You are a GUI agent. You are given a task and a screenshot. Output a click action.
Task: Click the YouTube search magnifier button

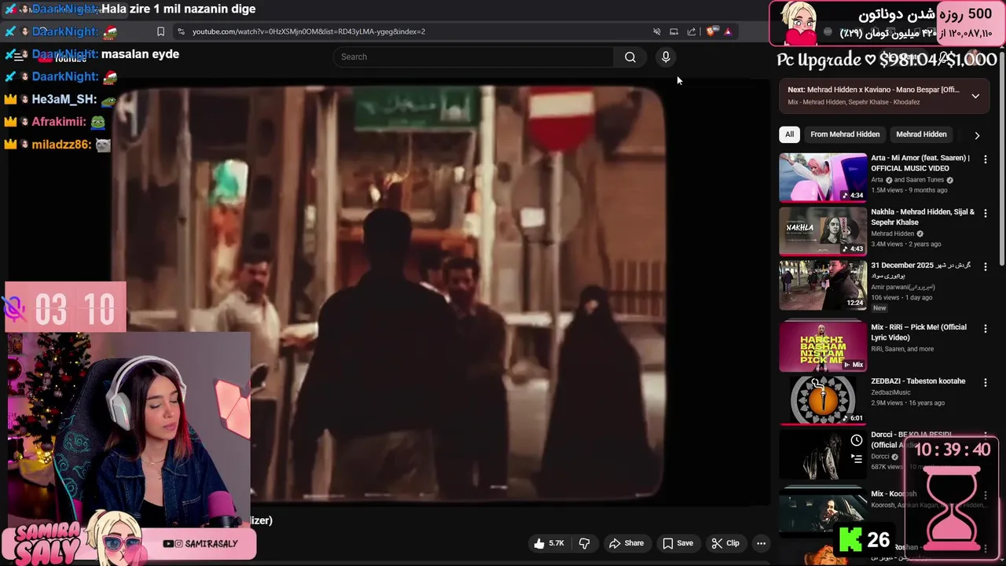point(630,57)
